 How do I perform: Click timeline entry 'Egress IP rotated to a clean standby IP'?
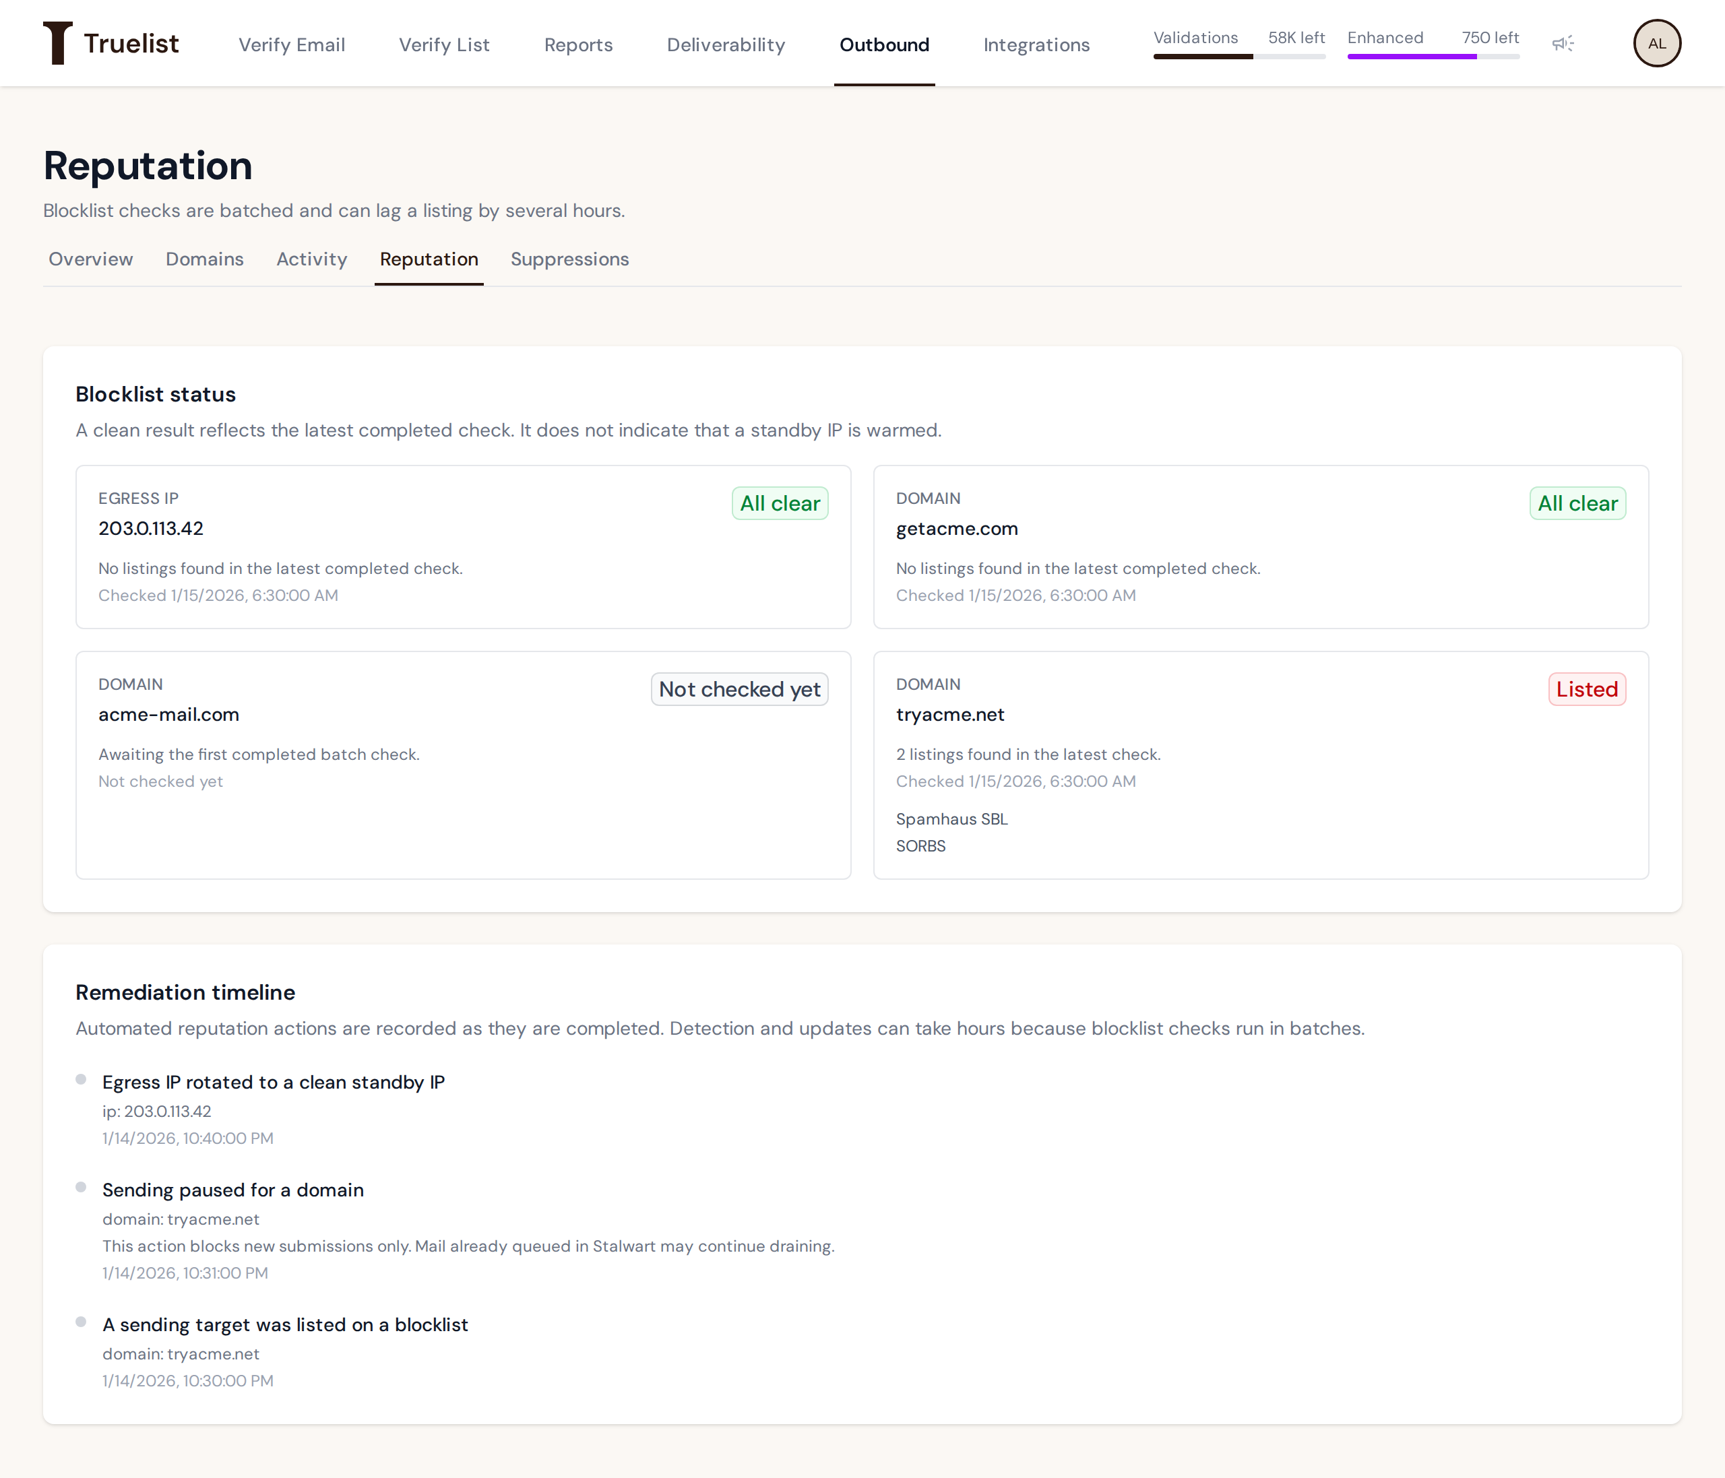coord(273,1082)
